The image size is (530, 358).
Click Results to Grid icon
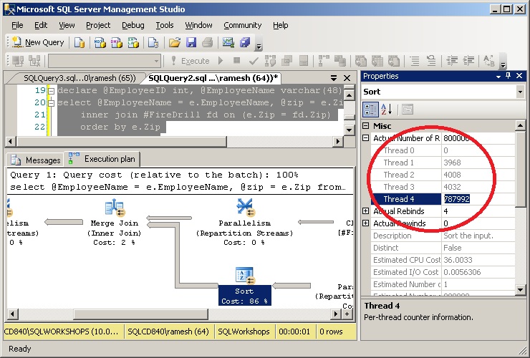point(377,61)
